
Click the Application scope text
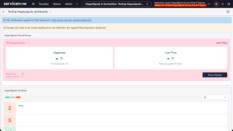180,3
